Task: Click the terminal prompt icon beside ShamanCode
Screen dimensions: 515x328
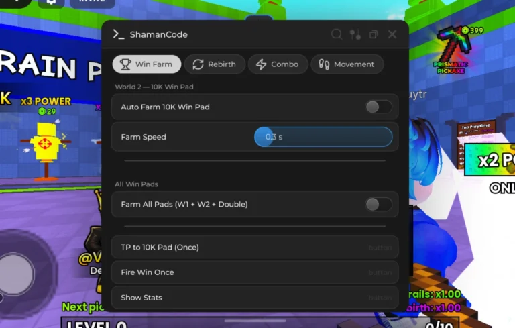Action: click(119, 34)
